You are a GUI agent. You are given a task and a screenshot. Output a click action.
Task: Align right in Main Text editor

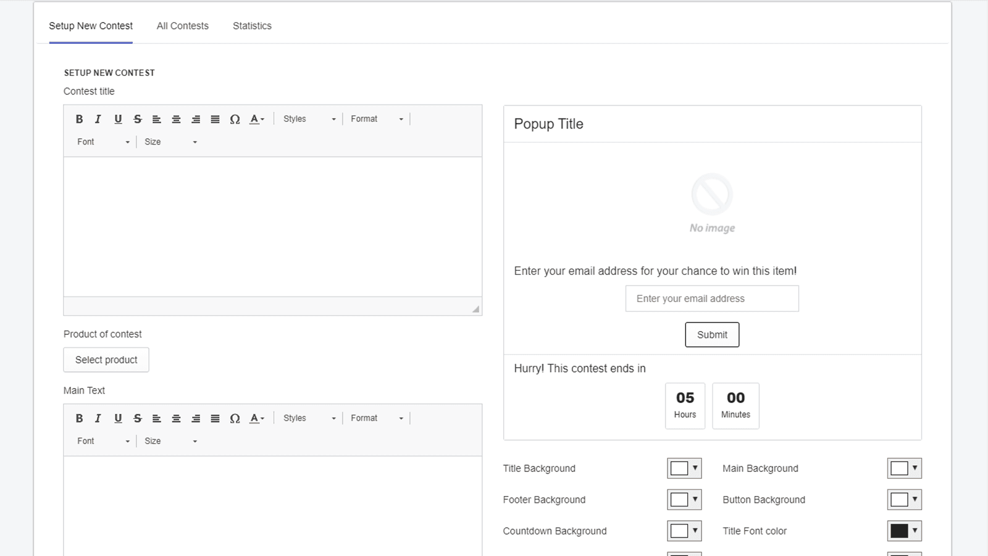(196, 418)
